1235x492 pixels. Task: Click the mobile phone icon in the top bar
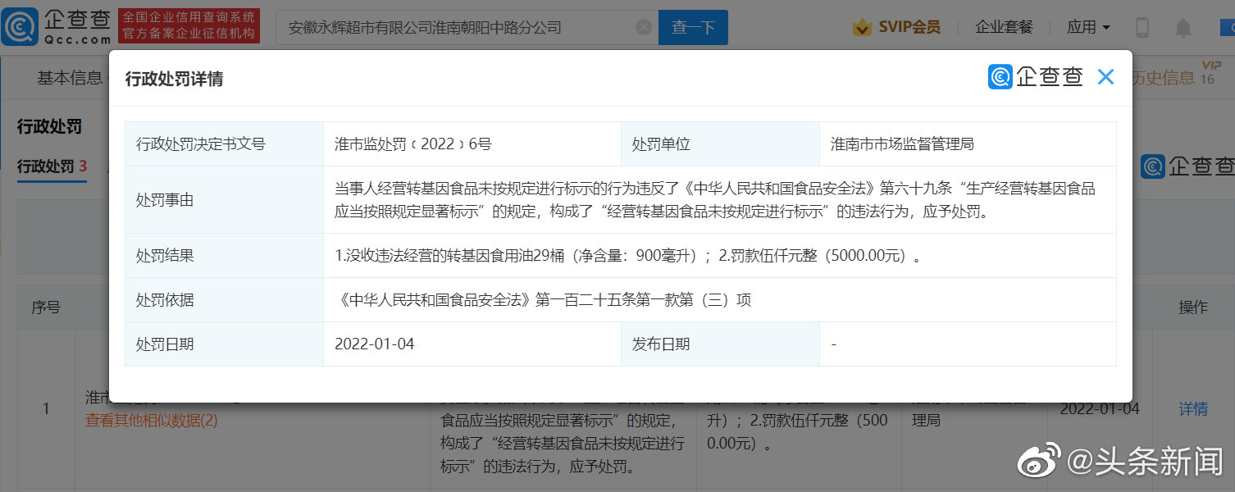[x=1142, y=27]
